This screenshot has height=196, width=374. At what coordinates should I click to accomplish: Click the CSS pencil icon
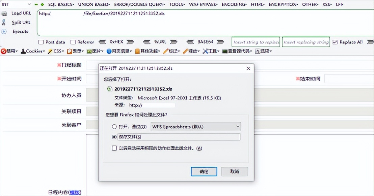(x=50, y=51)
